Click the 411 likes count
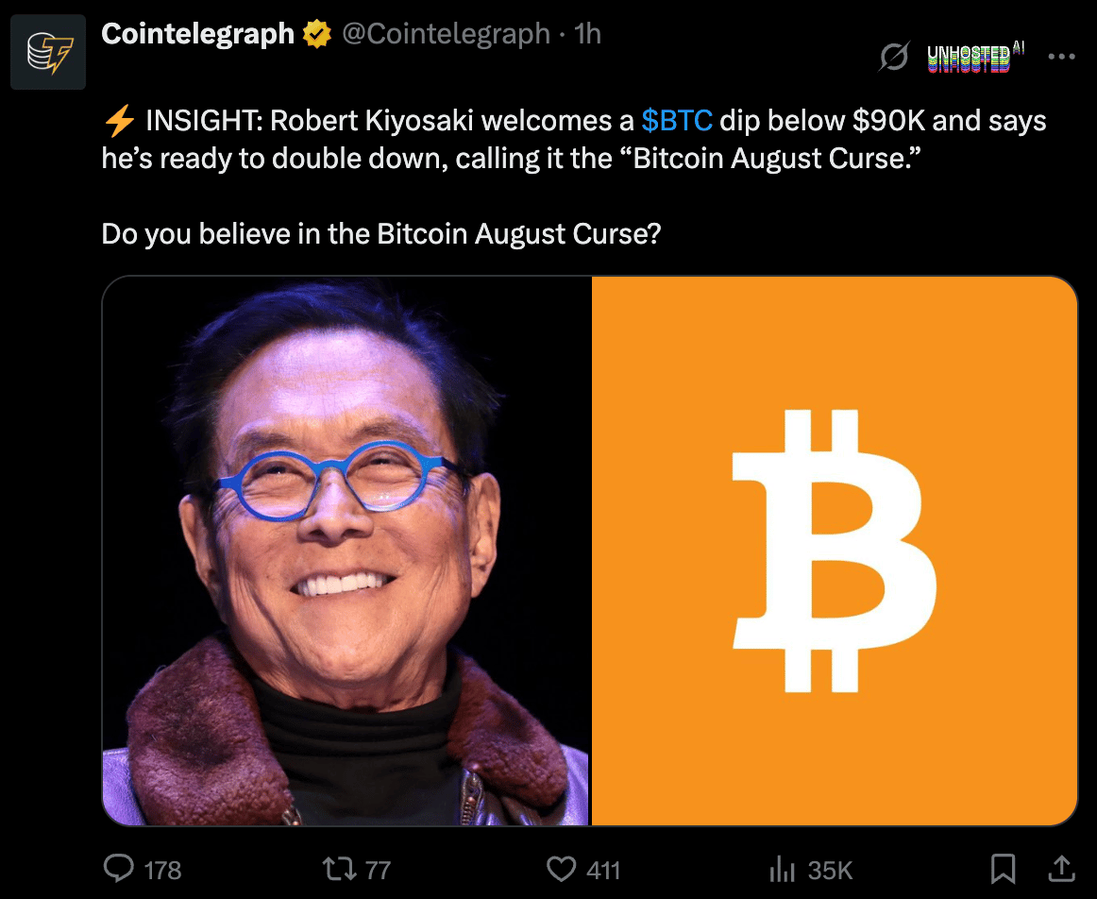This screenshot has height=899, width=1097. click(604, 871)
